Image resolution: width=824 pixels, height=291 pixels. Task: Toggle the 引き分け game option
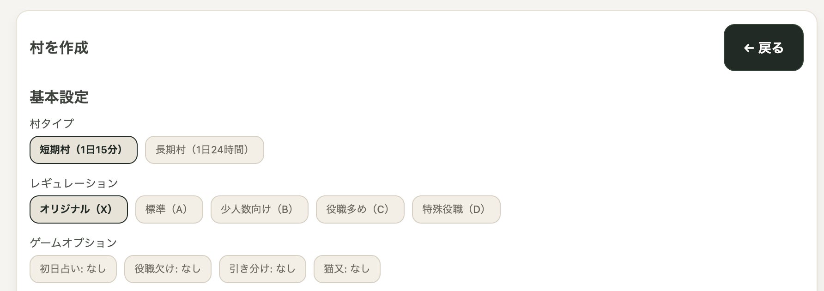tap(262, 269)
